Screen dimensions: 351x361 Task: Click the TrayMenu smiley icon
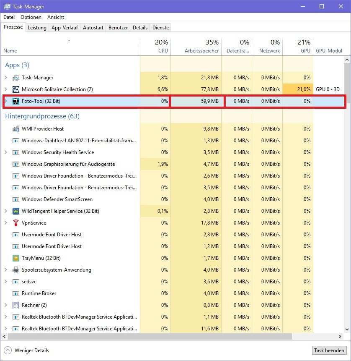15,258
